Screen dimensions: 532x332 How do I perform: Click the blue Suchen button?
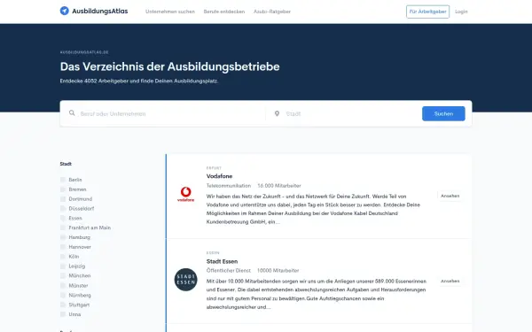tap(443, 113)
